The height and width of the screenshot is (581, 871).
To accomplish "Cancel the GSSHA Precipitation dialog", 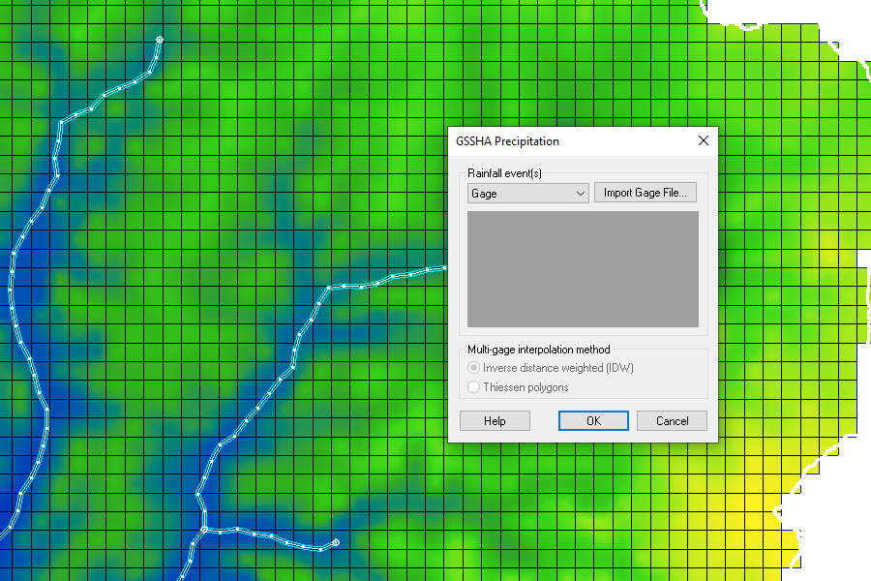I will [x=672, y=421].
